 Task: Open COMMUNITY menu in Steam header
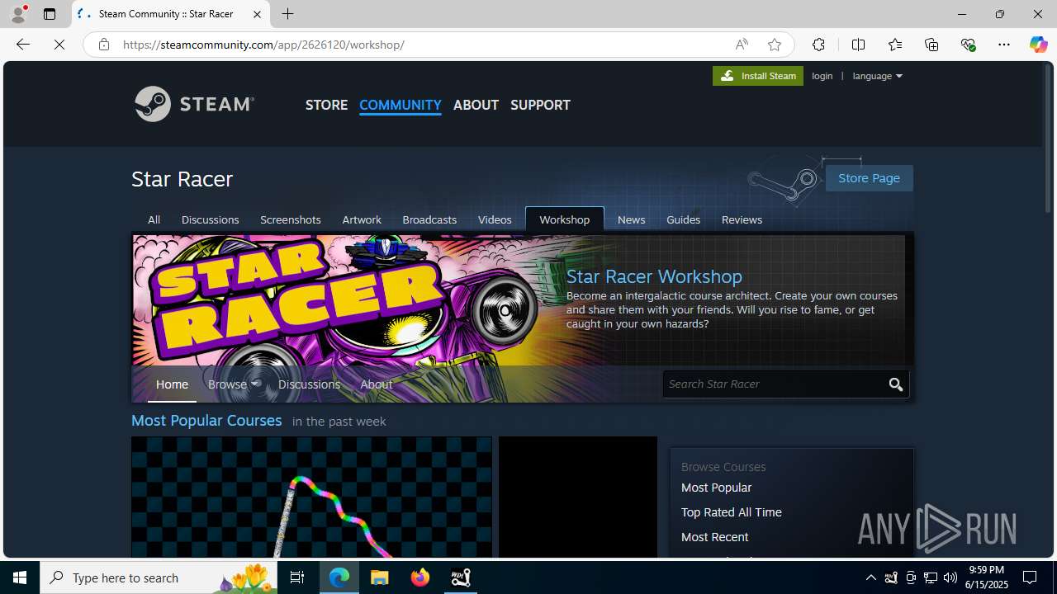[x=400, y=105]
